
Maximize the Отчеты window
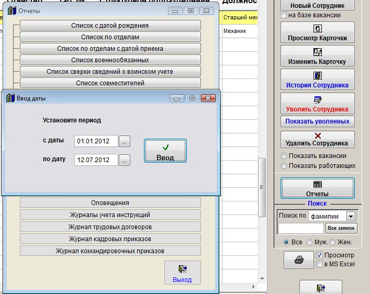pos(190,10)
